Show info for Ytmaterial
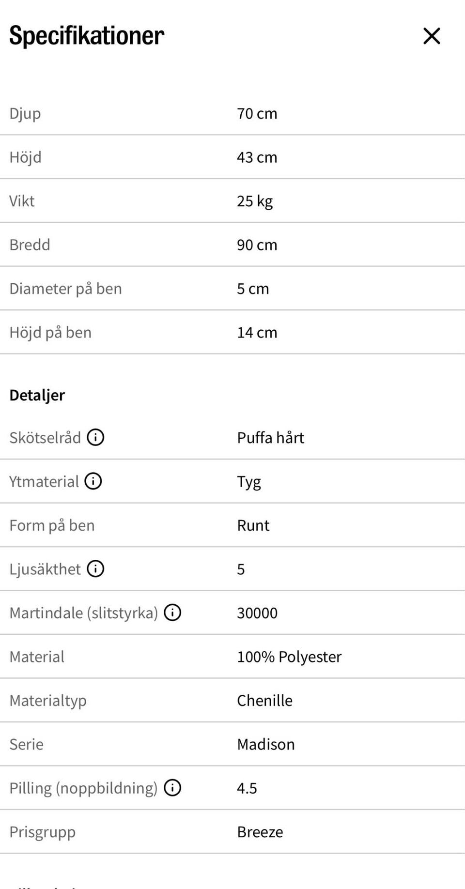The height and width of the screenshot is (889, 465). (93, 481)
